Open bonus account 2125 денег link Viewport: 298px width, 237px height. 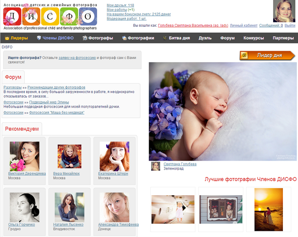click(x=139, y=14)
